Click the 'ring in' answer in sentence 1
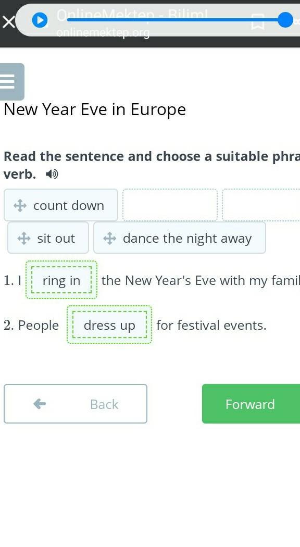This screenshot has width=300, height=547. (x=61, y=280)
